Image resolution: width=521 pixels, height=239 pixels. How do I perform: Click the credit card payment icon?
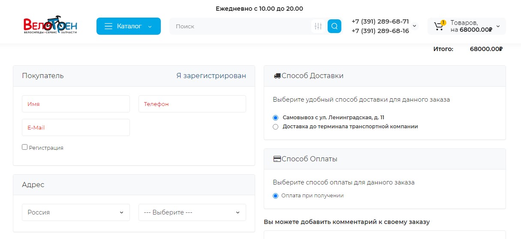[x=277, y=159]
